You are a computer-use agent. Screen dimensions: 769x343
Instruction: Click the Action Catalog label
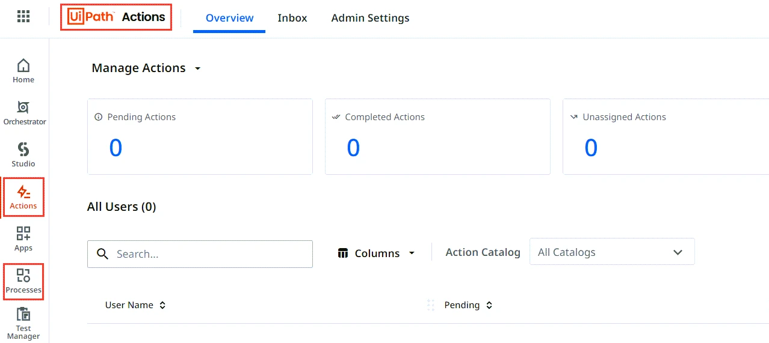point(483,252)
